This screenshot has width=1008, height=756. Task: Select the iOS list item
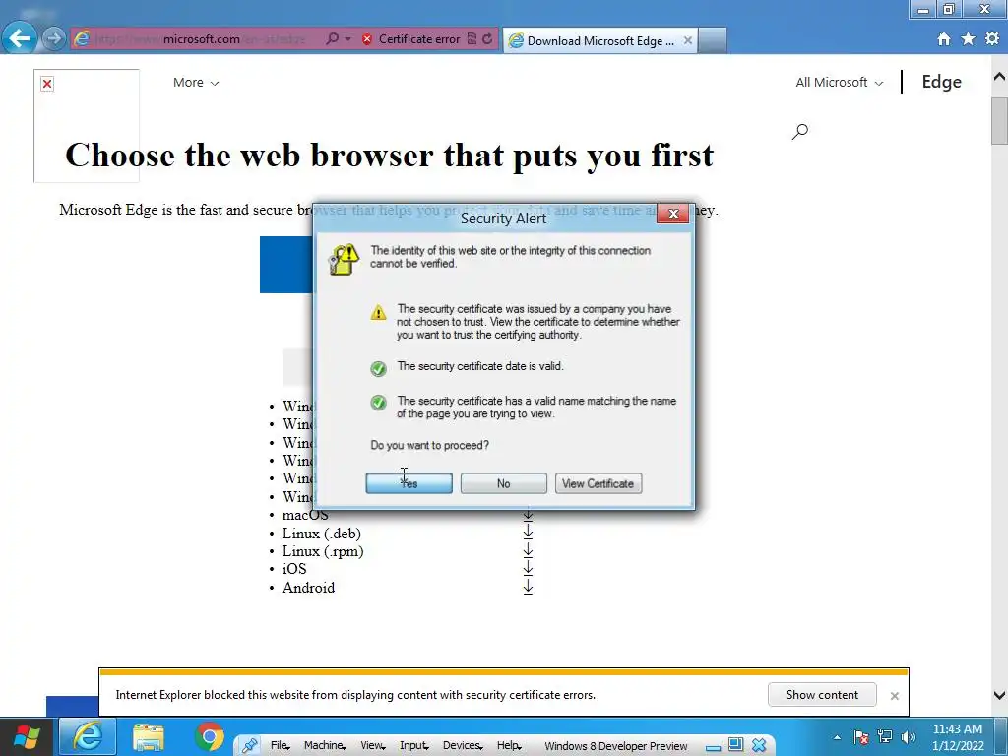coord(293,569)
